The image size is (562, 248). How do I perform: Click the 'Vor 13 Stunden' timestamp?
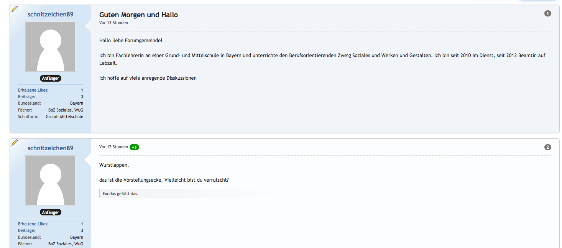pos(113,23)
